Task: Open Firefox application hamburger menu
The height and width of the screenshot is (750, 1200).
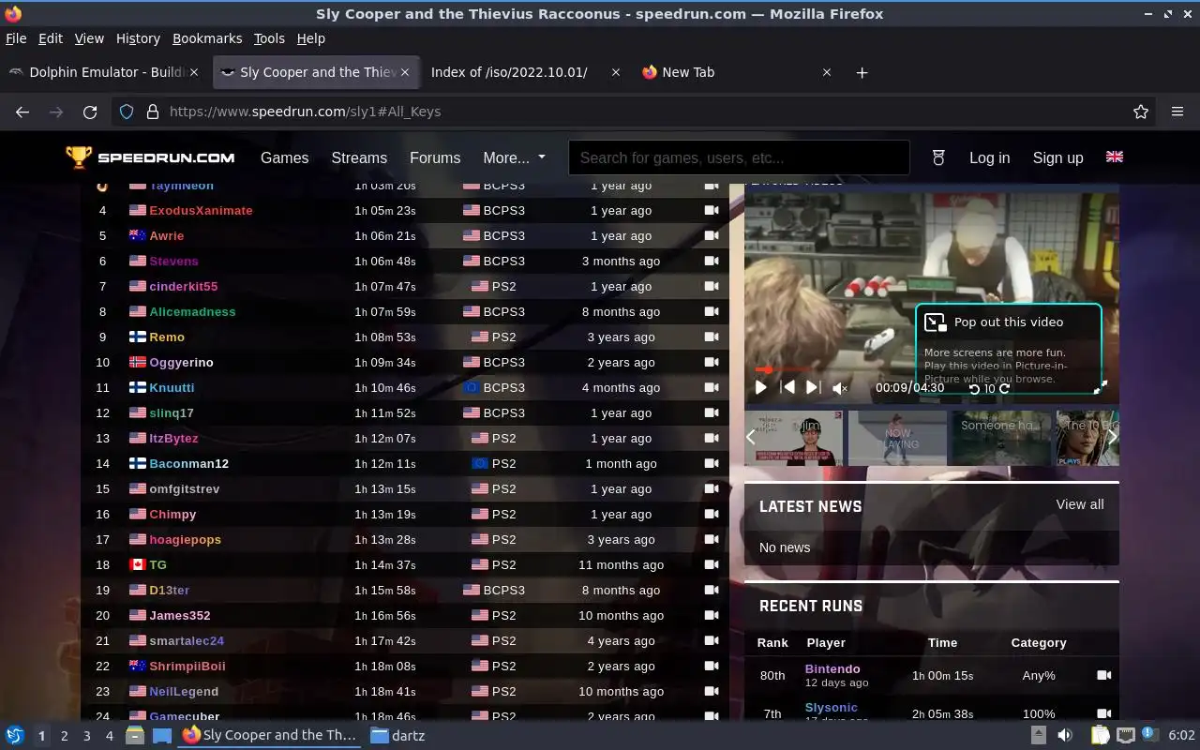Action: tap(1177, 112)
